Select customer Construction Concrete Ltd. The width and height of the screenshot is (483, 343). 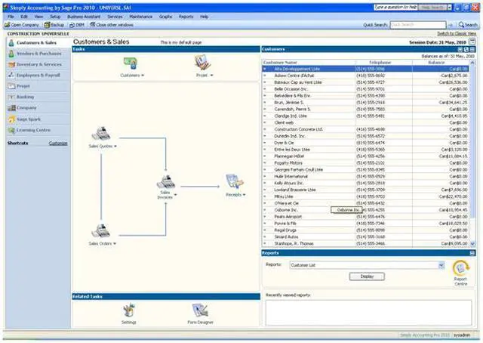pos(365,129)
